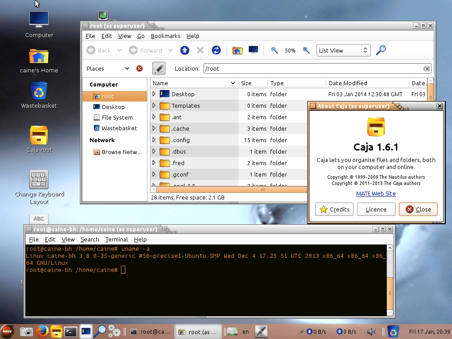This screenshot has width=452, height=339.
Task: Open the Search menu in terminal
Action: pos(90,240)
